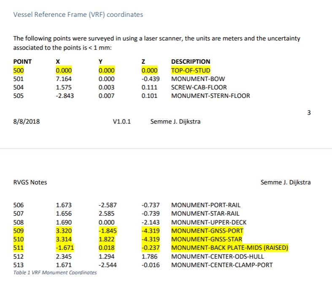This screenshot has height=284, width=332.
Task: Click X value 7.164 in row 501
Action: (x=64, y=79)
